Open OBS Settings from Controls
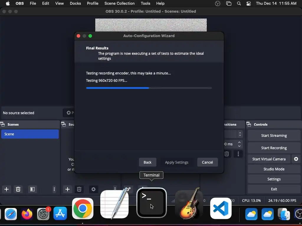Viewport: 302px width, 226px height. tap(274, 179)
